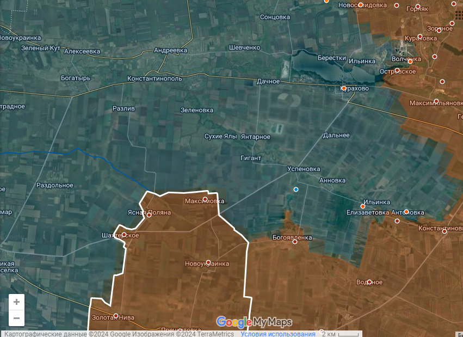Image resolution: width=463 pixels, height=337 pixels.
Task: Select the Золотая Нива marker
Action: pyautogui.click(x=116, y=316)
